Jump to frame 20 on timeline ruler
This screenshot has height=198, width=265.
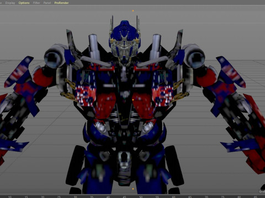pos(43,197)
